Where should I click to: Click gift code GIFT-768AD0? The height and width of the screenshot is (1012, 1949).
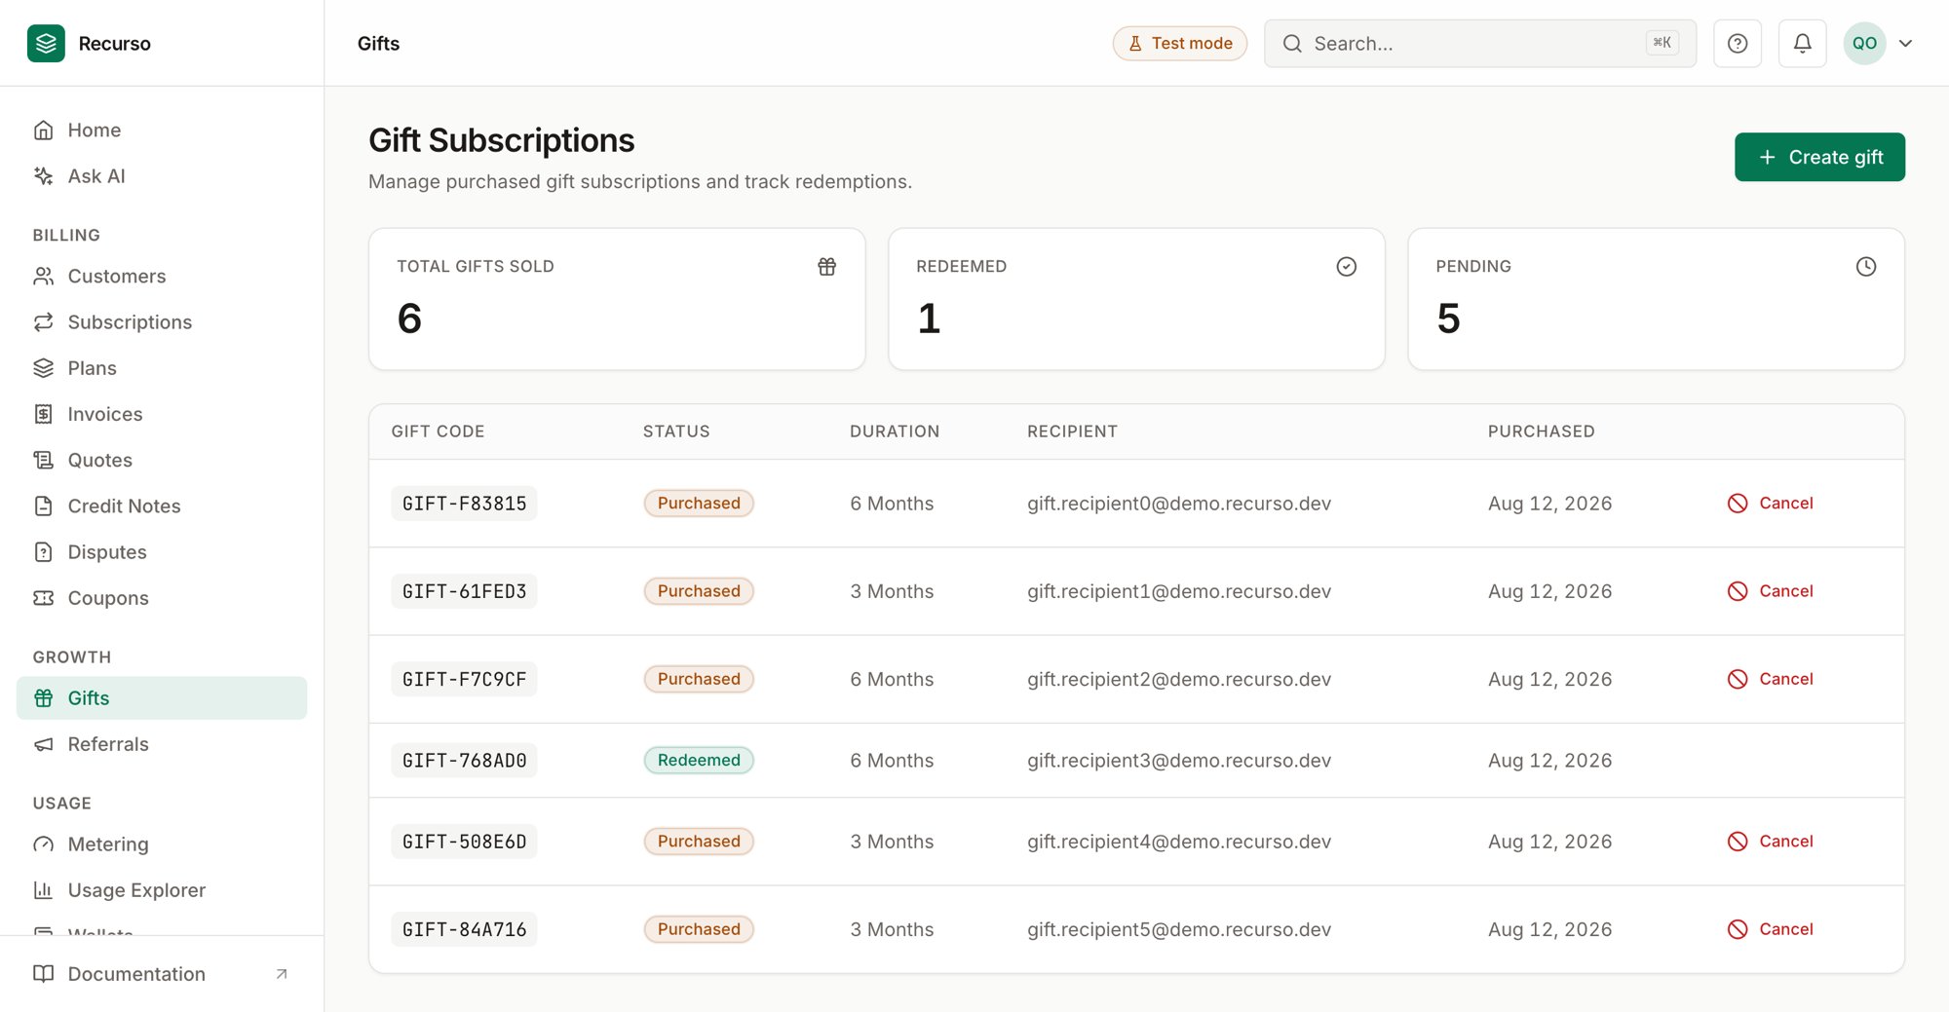(x=464, y=761)
